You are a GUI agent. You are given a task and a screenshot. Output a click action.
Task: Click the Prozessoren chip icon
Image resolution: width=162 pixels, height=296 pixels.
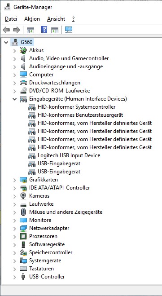[x=23, y=236]
